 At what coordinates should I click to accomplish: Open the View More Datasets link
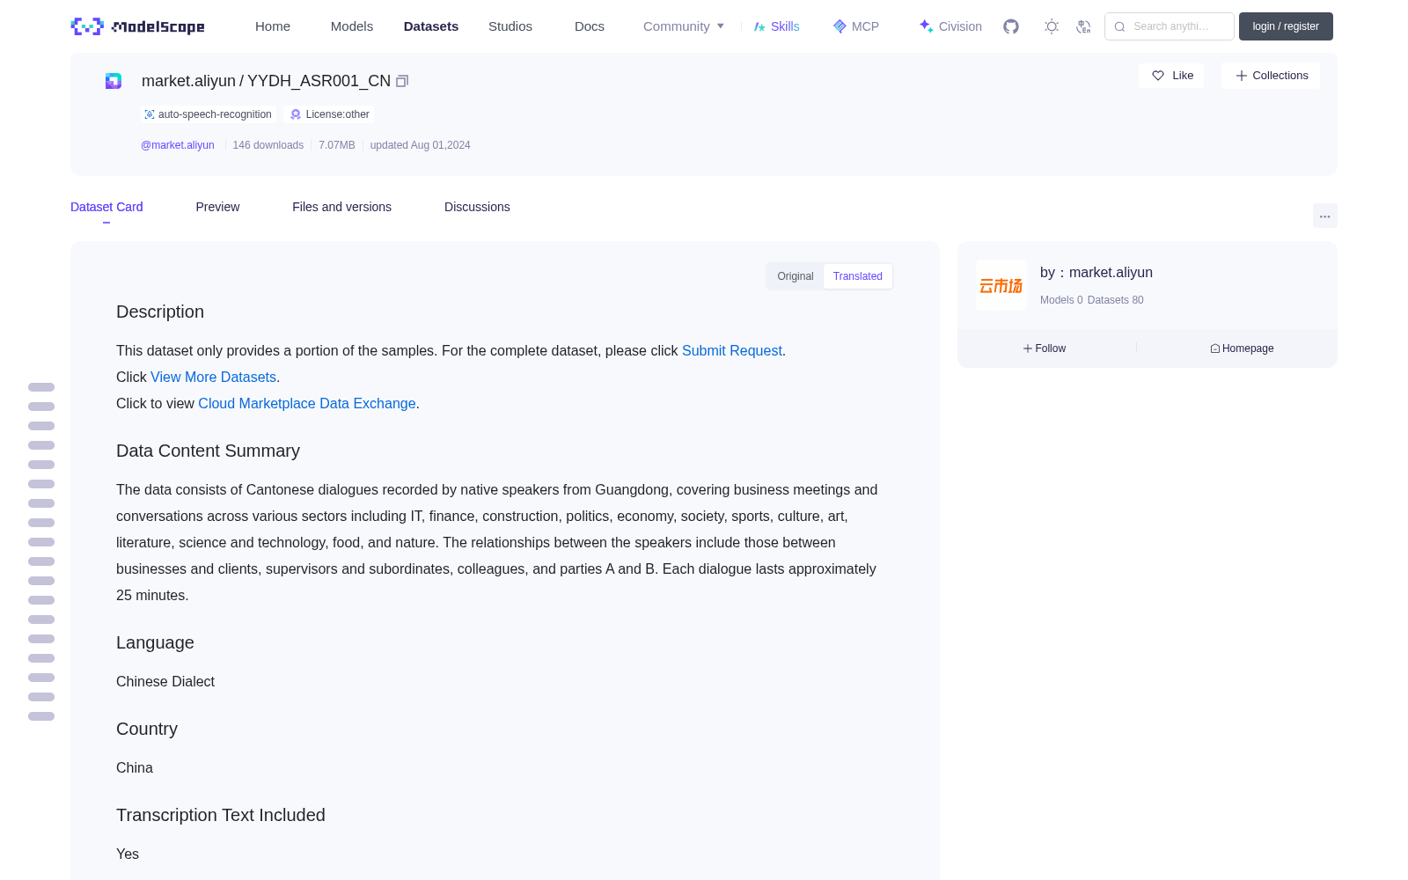(x=214, y=377)
